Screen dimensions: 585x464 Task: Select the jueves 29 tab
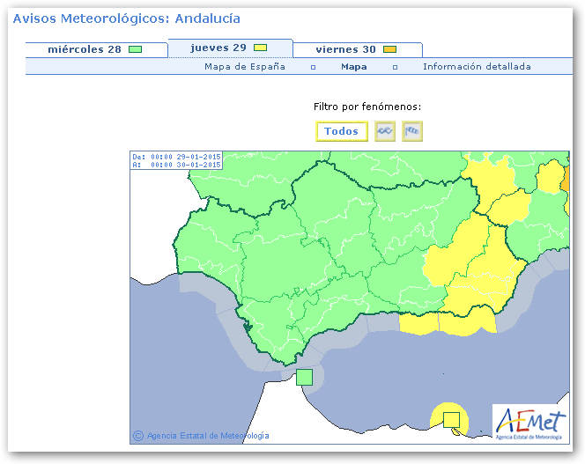pyautogui.click(x=219, y=48)
